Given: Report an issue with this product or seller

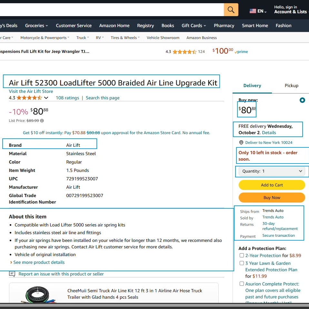Looking at the screenshot, I should pos(61,274).
